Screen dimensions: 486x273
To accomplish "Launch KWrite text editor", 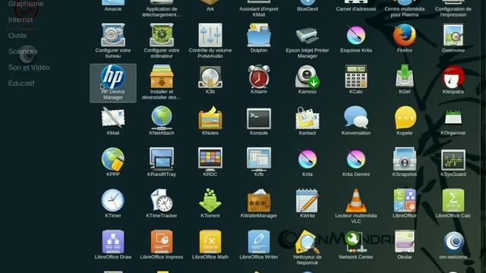I will [307, 204].
